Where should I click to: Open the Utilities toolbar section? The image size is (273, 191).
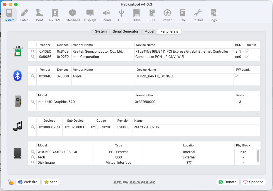[x=198, y=15]
